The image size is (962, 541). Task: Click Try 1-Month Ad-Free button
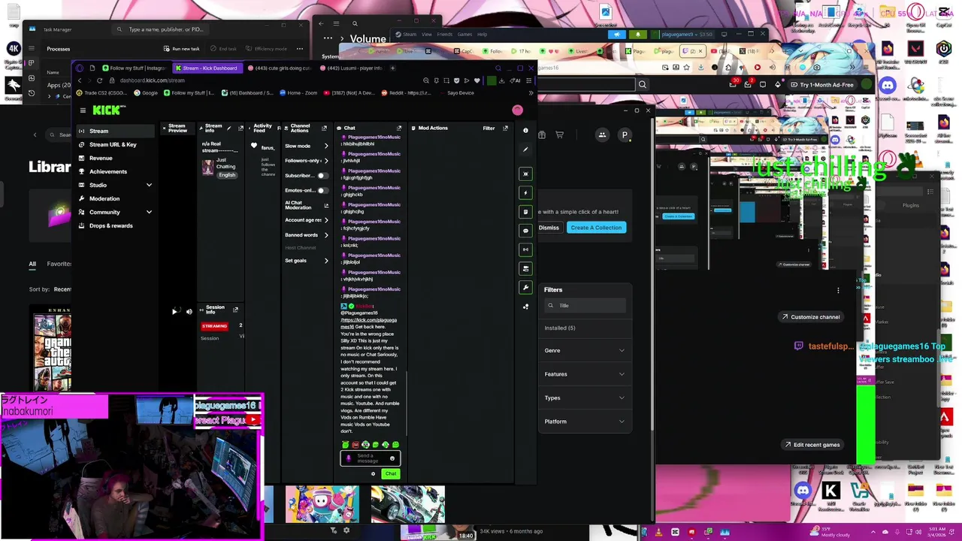[821, 85]
